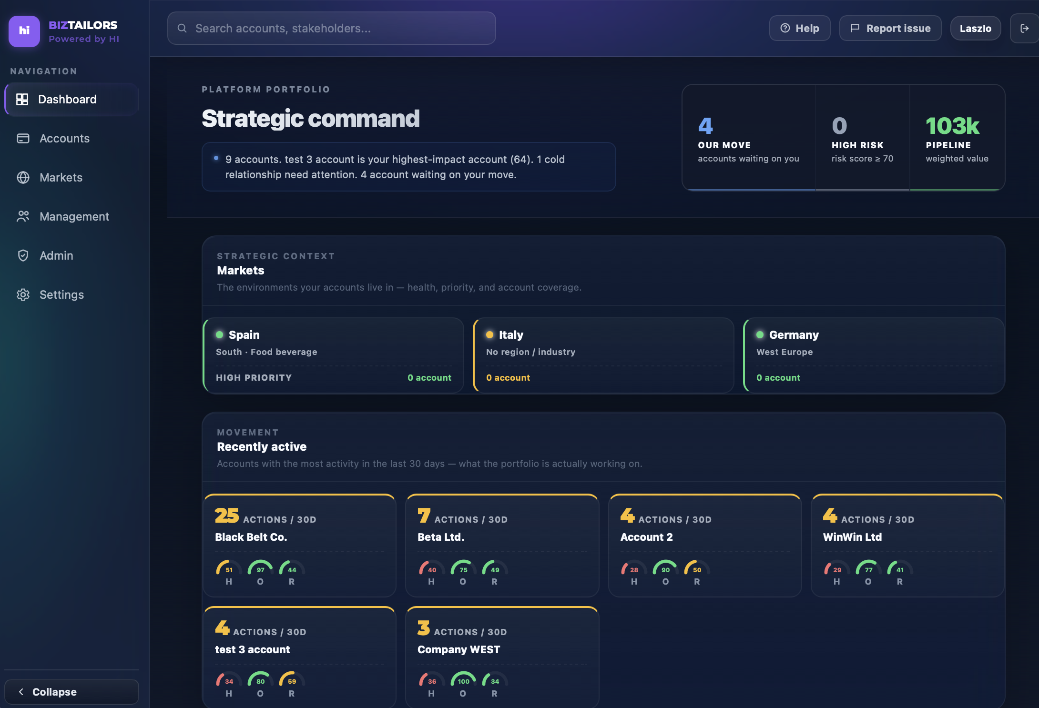
Task: Select the Accounts sidebar icon
Action: tap(23, 138)
